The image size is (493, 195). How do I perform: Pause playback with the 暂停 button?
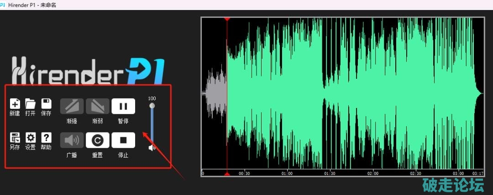pos(123,106)
